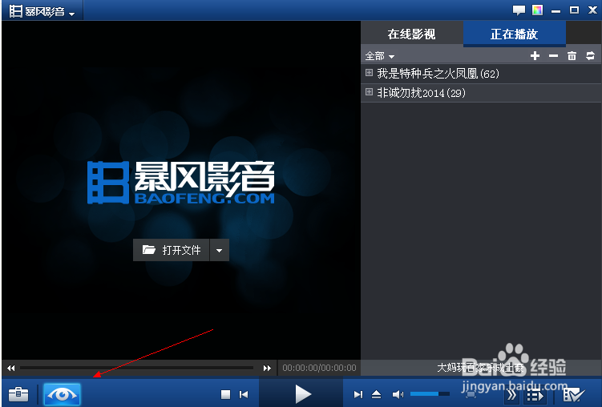Toggle the eye-shaped viewing mode button

[62, 394]
